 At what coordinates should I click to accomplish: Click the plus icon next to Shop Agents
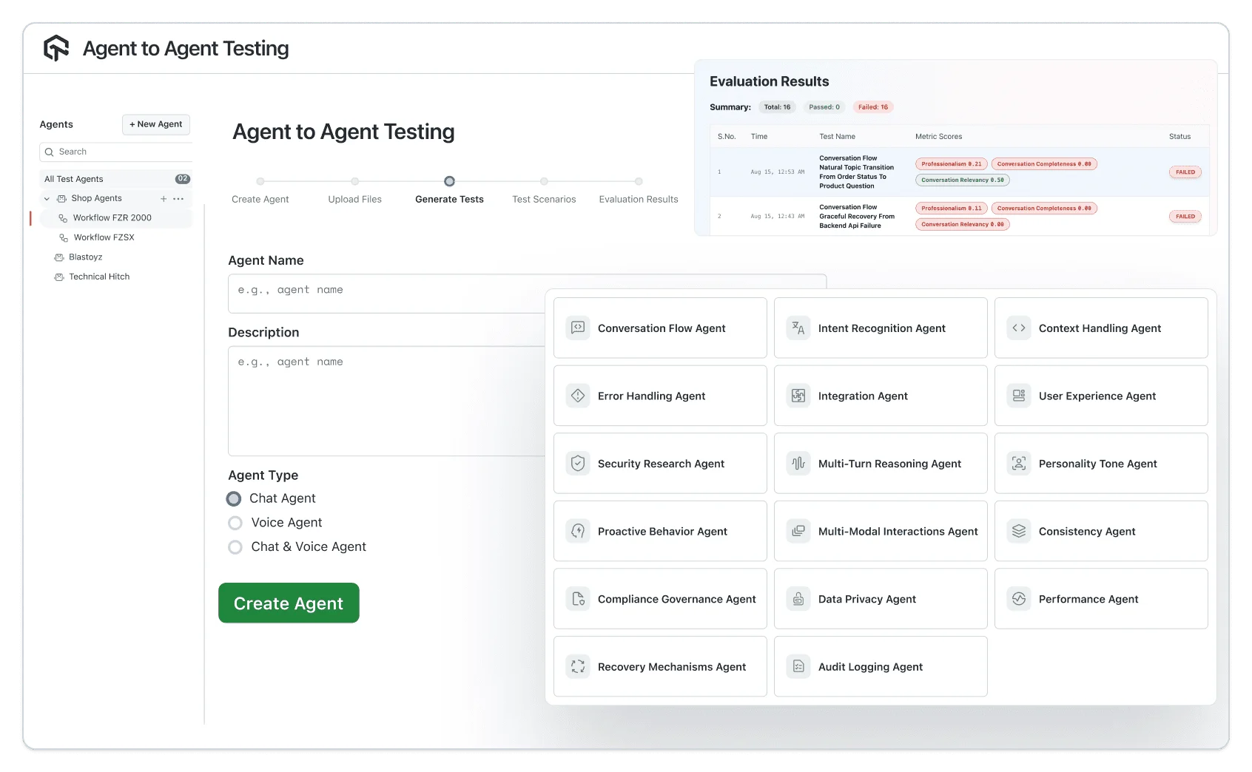pos(164,198)
